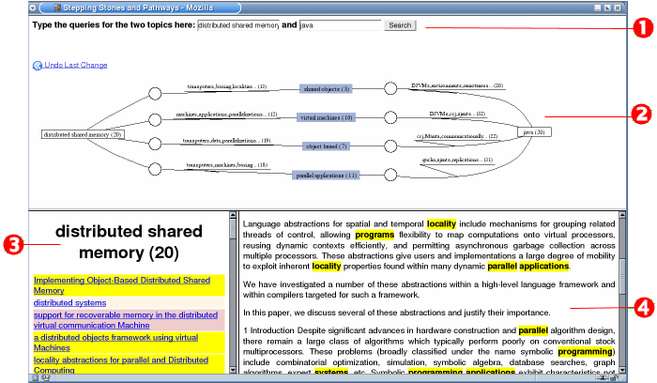Click edge label 'DJVMs,environments,remoteness.. (20)'
The width and height of the screenshot is (657, 383).
tap(457, 85)
